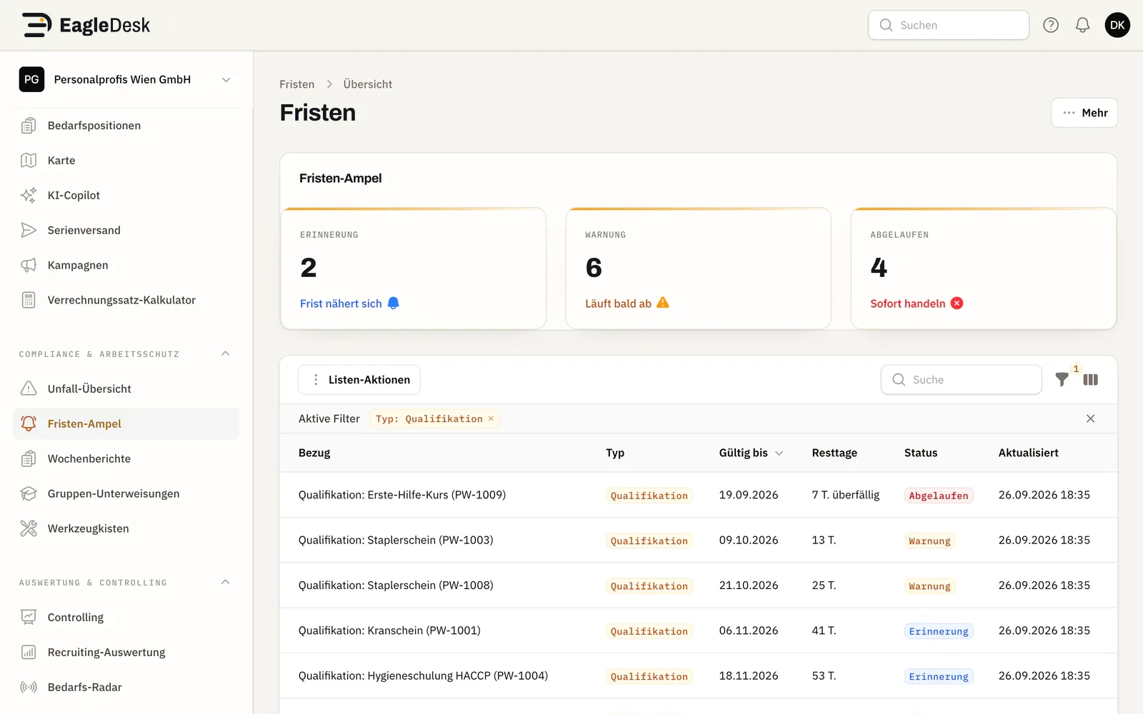Sort by the Gültig bis column
The height and width of the screenshot is (714, 1143).
coord(751,453)
